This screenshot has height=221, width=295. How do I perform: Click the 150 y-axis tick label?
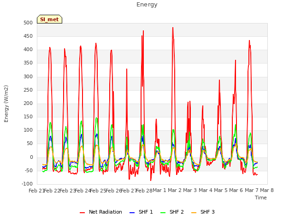28,116
